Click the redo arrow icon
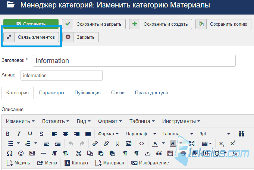The width and height of the screenshot is (254, 170). pos(82,144)
